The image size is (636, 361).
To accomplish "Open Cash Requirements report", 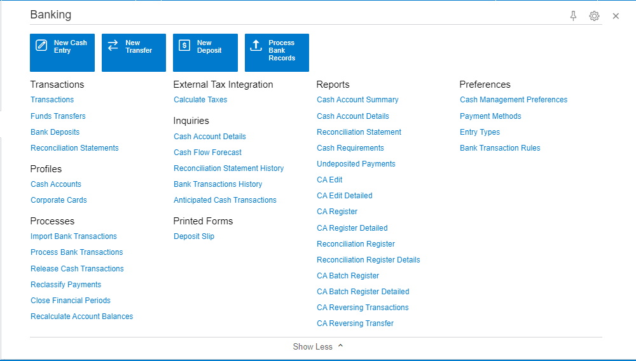I will (350, 148).
